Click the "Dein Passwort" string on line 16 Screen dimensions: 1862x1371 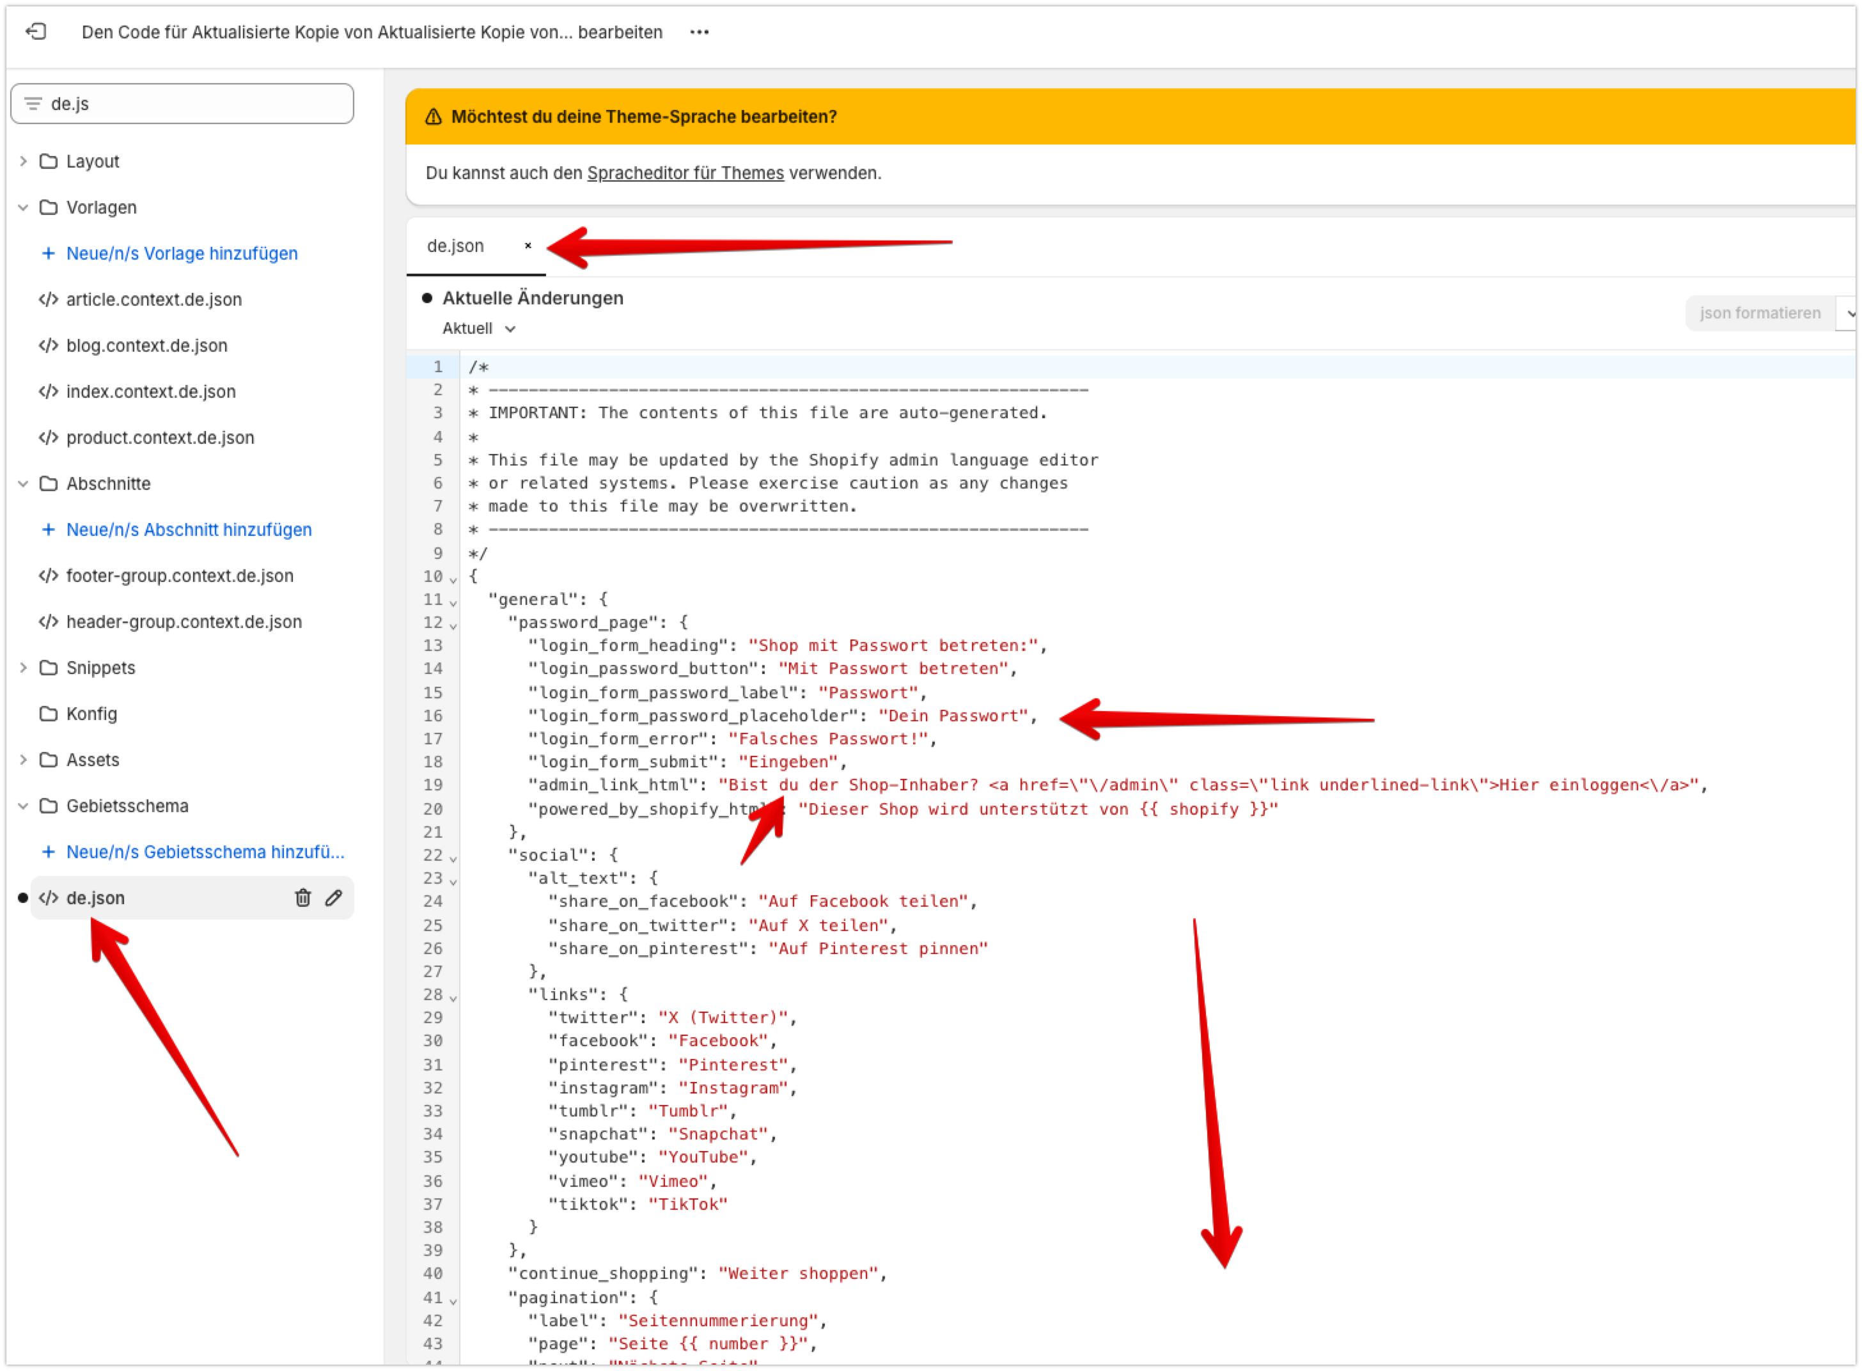pos(953,716)
